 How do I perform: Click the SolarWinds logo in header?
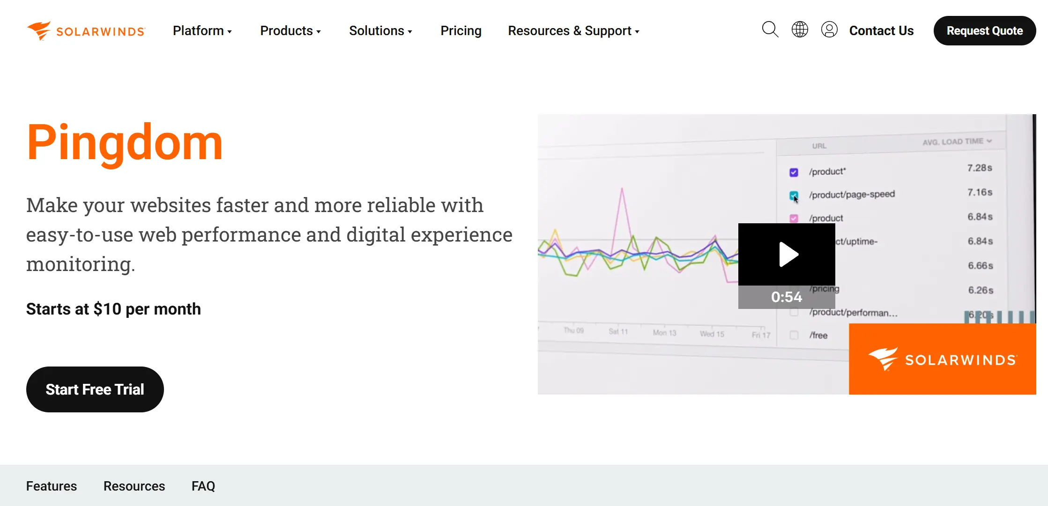(x=86, y=31)
